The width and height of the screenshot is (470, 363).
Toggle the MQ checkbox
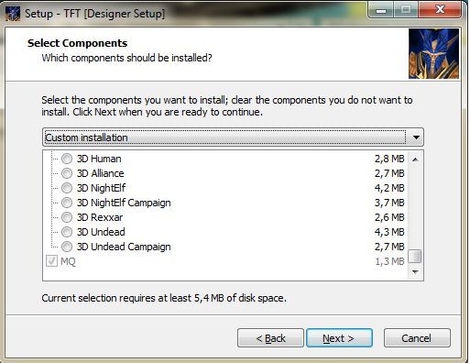[51, 261]
